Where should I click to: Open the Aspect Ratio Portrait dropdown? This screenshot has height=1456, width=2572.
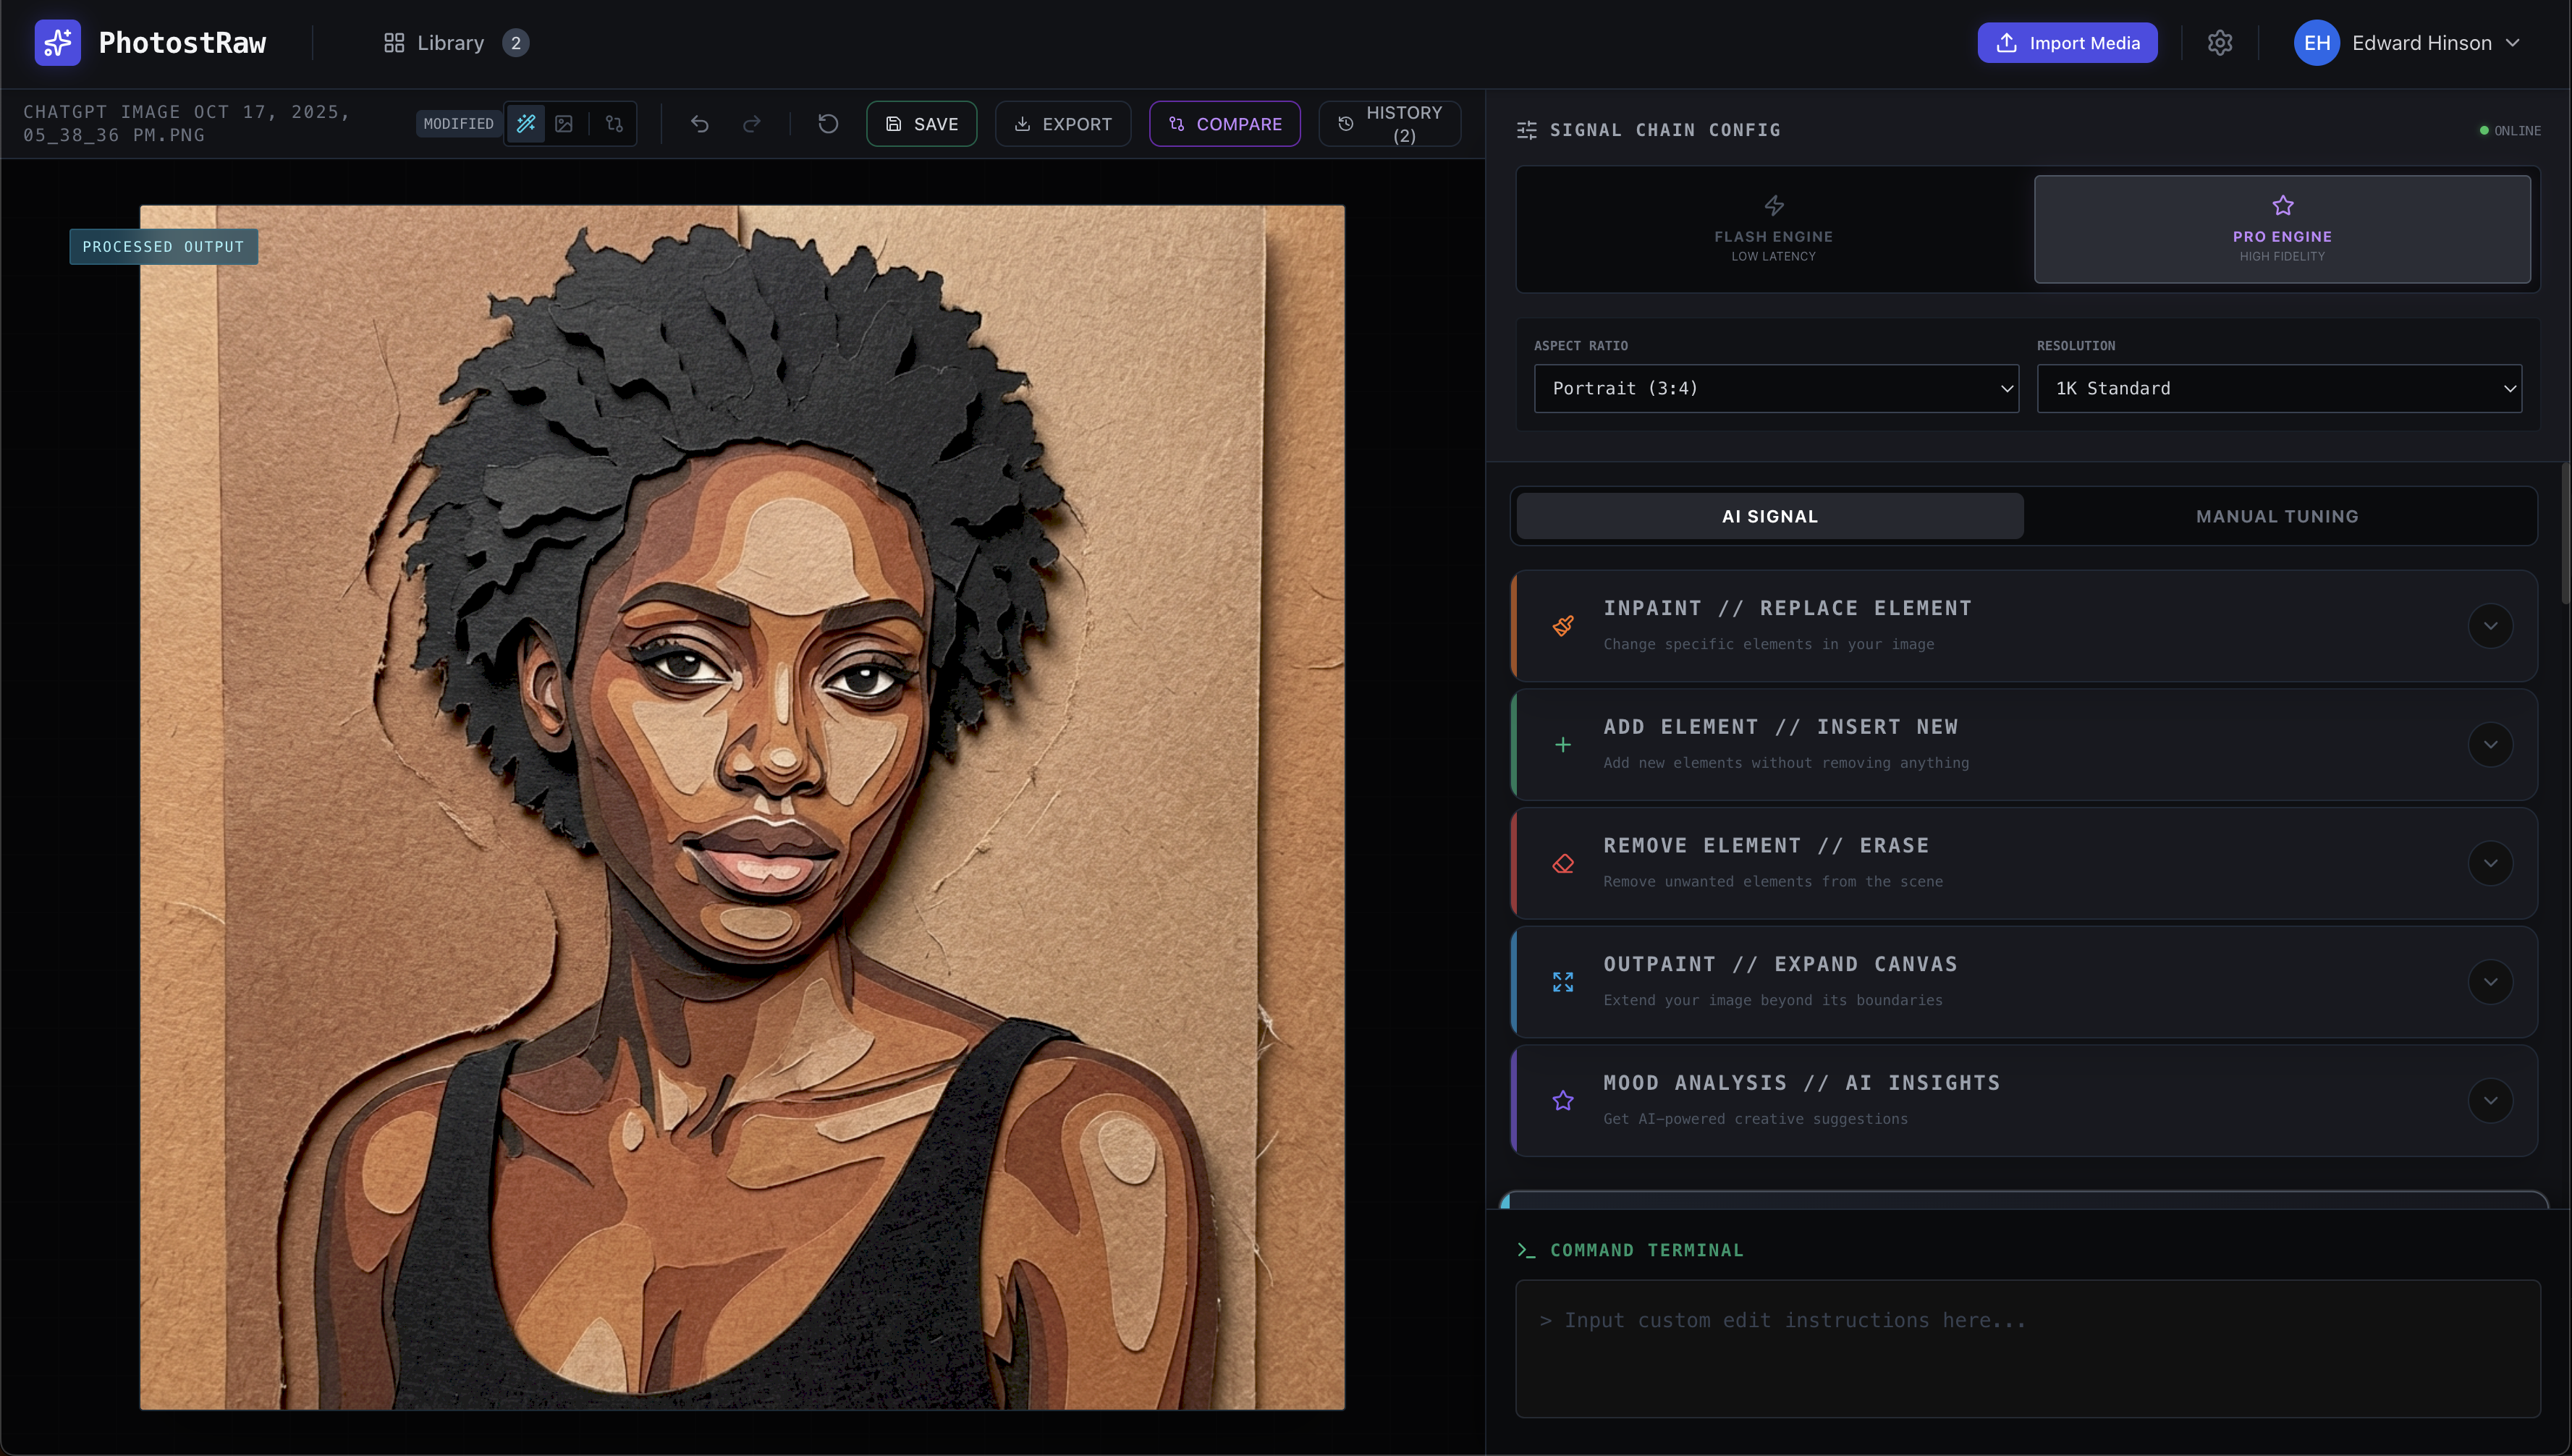pyautogui.click(x=1775, y=388)
